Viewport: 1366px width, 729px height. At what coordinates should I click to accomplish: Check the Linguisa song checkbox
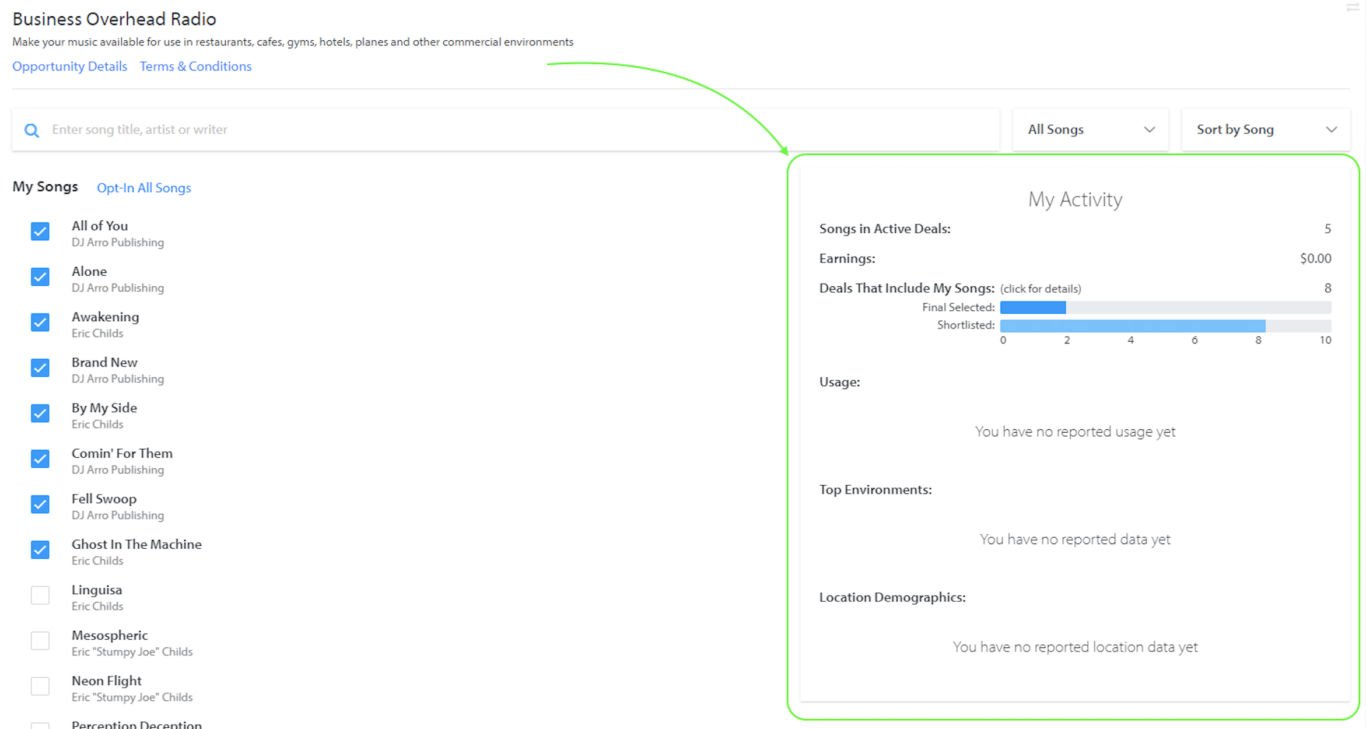[40, 595]
